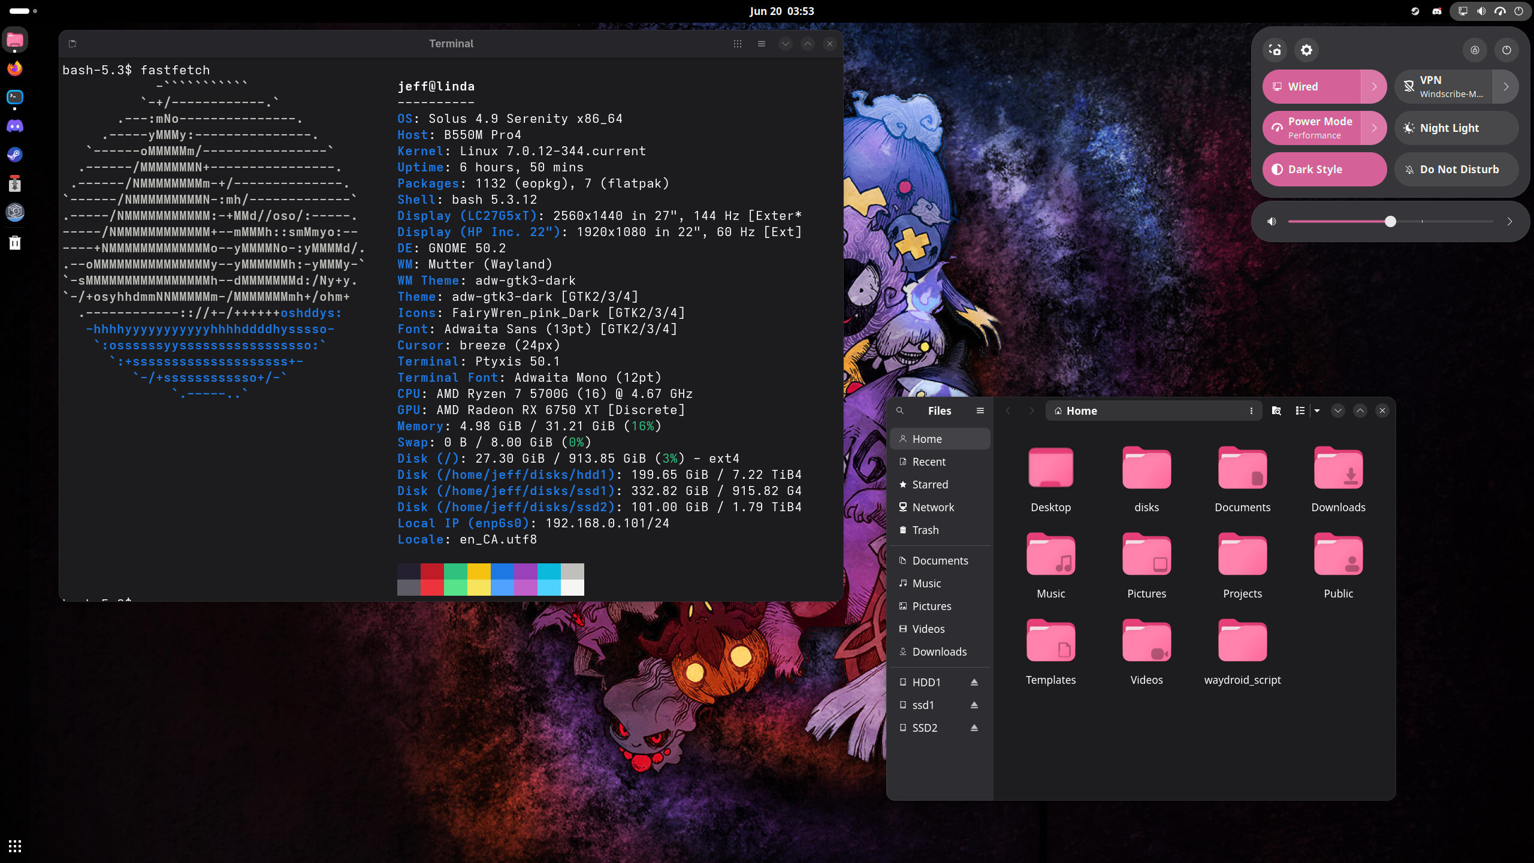The width and height of the screenshot is (1534, 863).
Task: Click the yellow color swatch in fastfetch output
Action: (479, 579)
